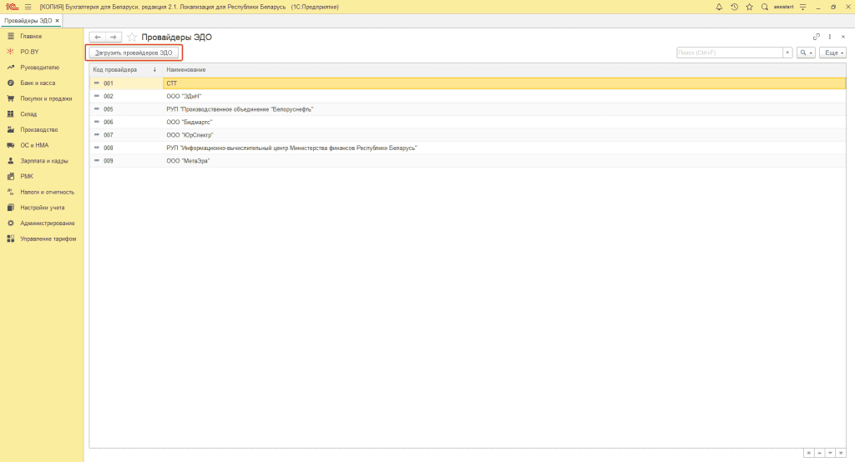Open Банк и касса section
This screenshot has width=855, height=462.
pyautogui.click(x=38, y=83)
